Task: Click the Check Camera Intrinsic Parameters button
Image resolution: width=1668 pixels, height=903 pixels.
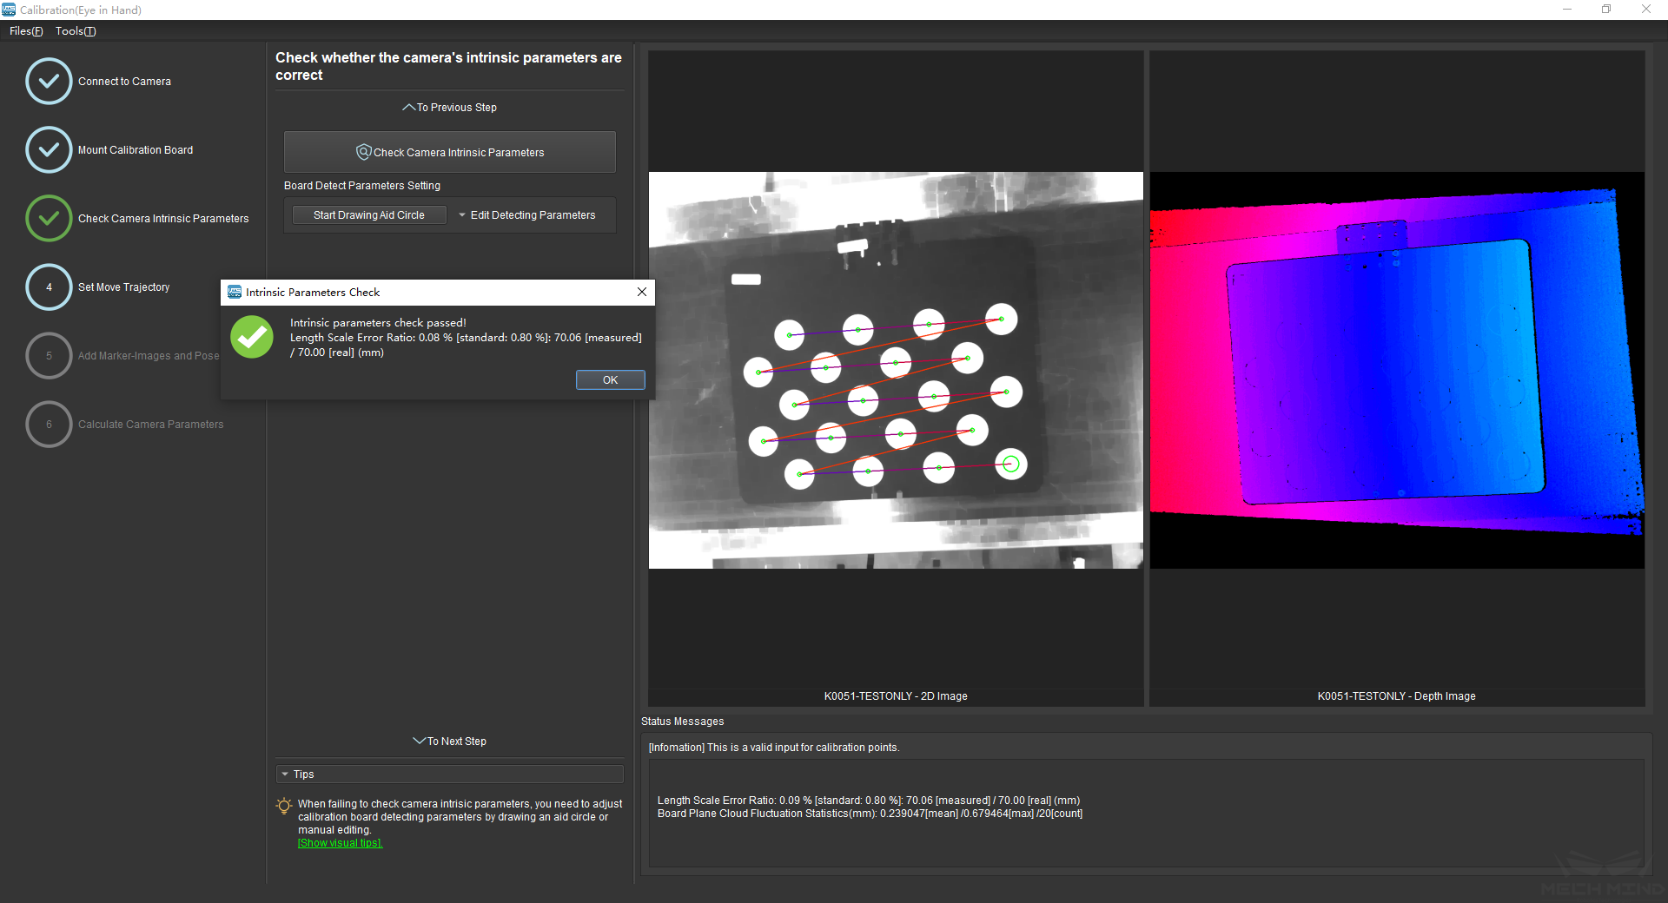Action: point(449,152)
